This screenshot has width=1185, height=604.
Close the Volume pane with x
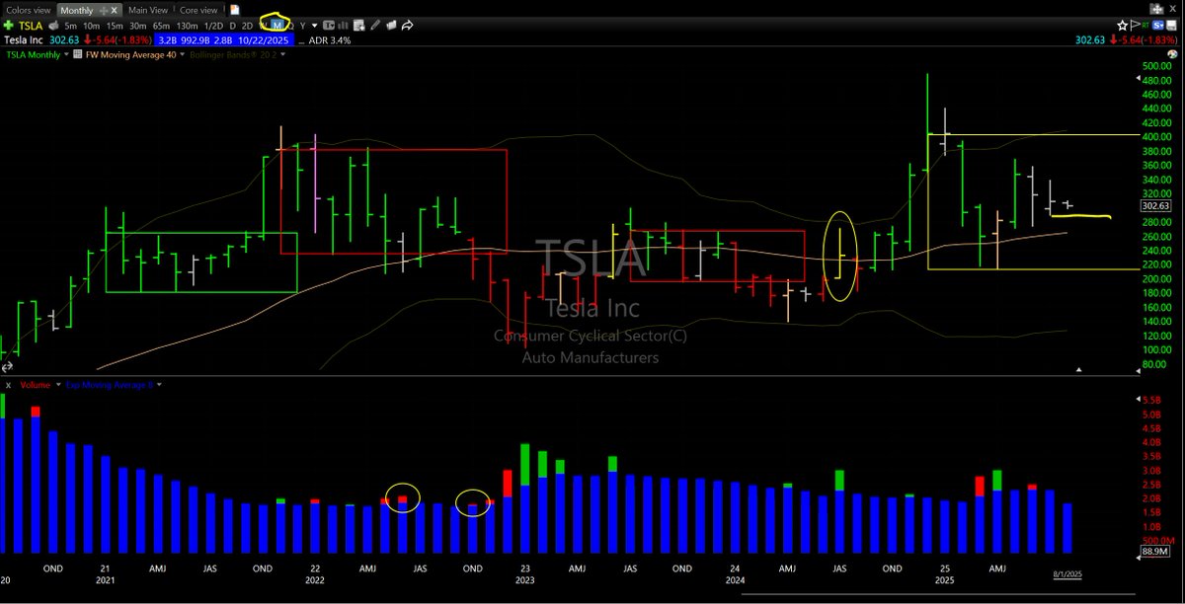pyautogui.click(x=8, y=385)
